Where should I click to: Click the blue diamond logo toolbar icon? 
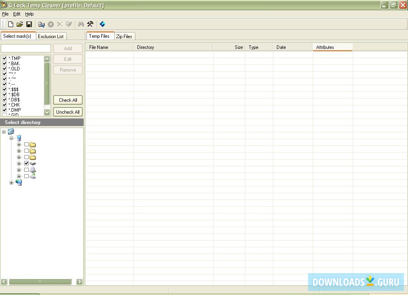[102, 24]
